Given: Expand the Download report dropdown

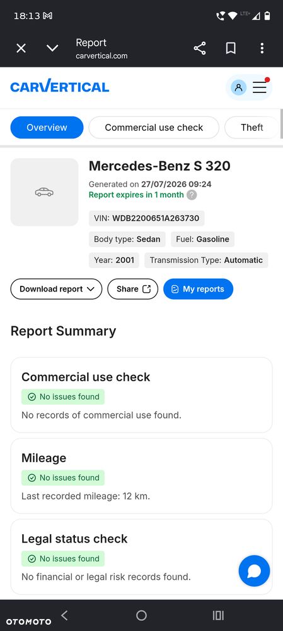Looking at the screenshot, I should (56, 289).
